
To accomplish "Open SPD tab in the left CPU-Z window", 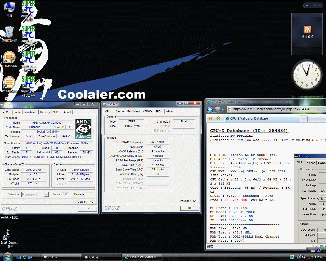I will tap(56, 112).
